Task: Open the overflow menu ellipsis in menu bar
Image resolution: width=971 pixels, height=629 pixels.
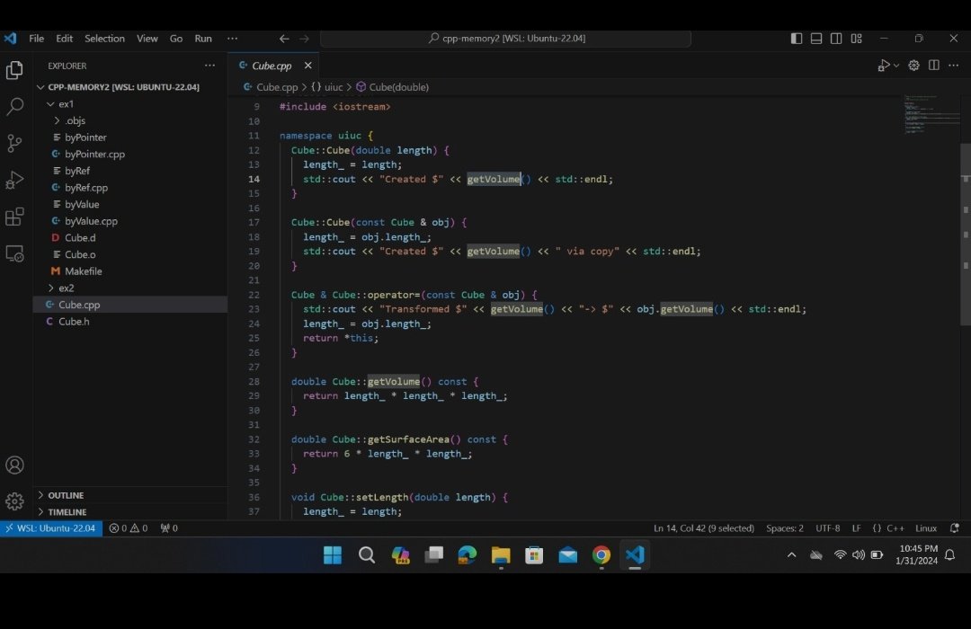Action: click(232, 39)
